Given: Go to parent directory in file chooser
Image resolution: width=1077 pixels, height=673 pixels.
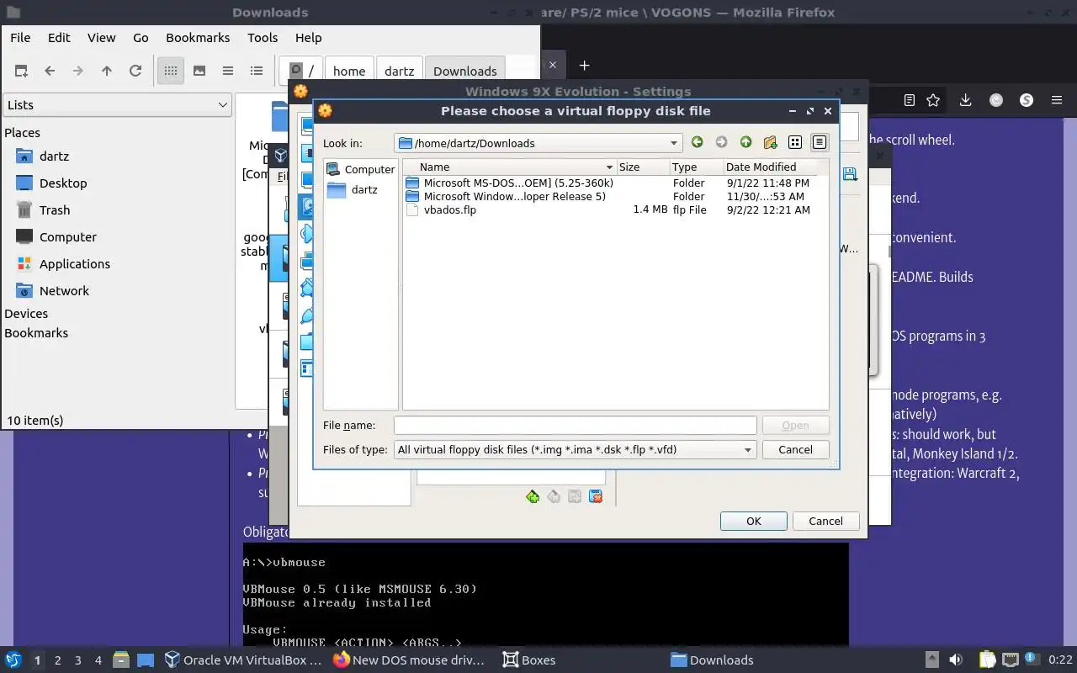Looking at the screenshot, I should (745, 142).
